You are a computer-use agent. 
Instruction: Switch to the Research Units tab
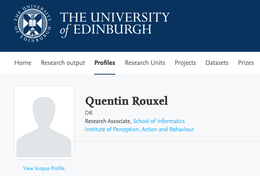tap(145, 63)
